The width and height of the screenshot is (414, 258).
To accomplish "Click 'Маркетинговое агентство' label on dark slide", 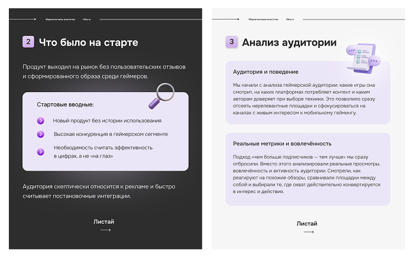I will click(x=59, y=19).
